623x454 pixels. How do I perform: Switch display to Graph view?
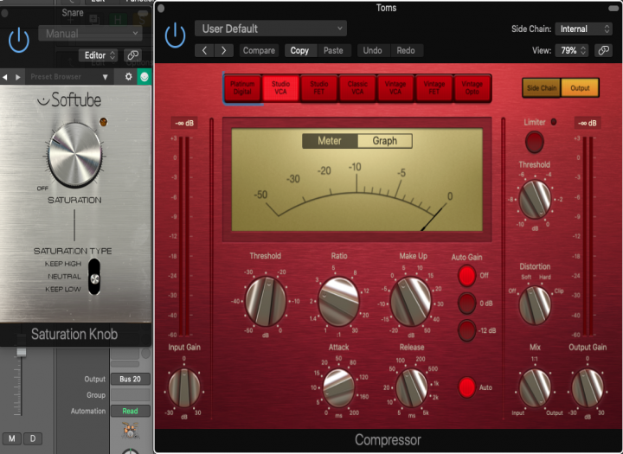[384, 141]
